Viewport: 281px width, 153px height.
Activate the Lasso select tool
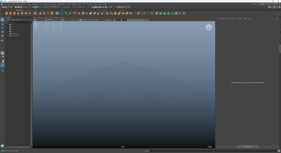point(2,24)
